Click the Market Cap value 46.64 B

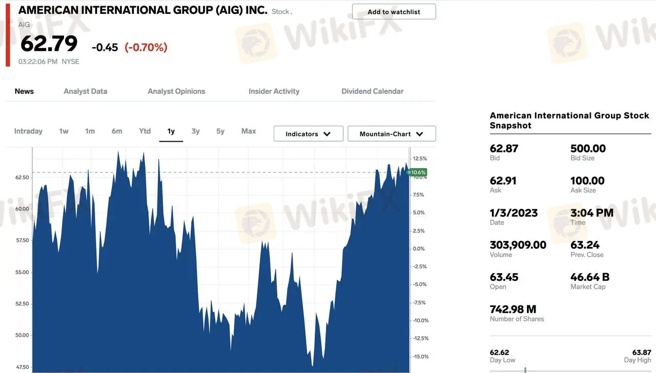coord(590,277)
